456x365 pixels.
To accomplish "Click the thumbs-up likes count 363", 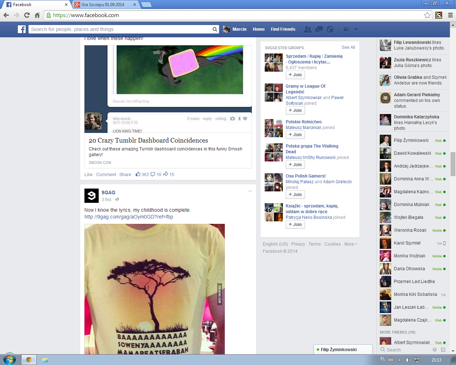I will [x=142, y=174].
